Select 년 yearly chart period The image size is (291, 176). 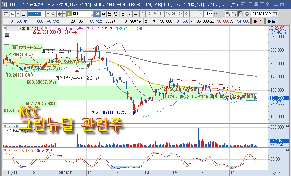[x=116, y=14]
